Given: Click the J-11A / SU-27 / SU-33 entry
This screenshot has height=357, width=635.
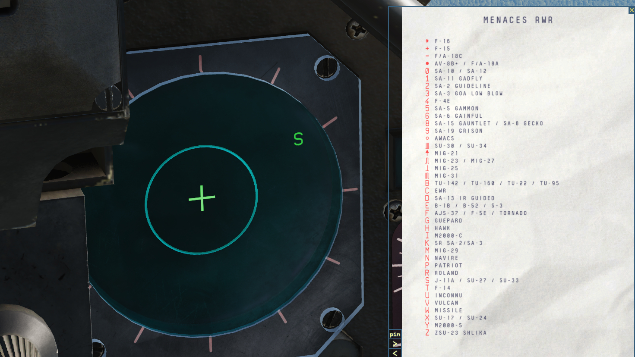Looking at the screenshot, I should 477,280.
